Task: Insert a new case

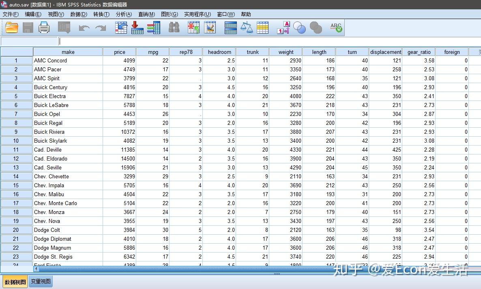Action: [x=193, y=28]
